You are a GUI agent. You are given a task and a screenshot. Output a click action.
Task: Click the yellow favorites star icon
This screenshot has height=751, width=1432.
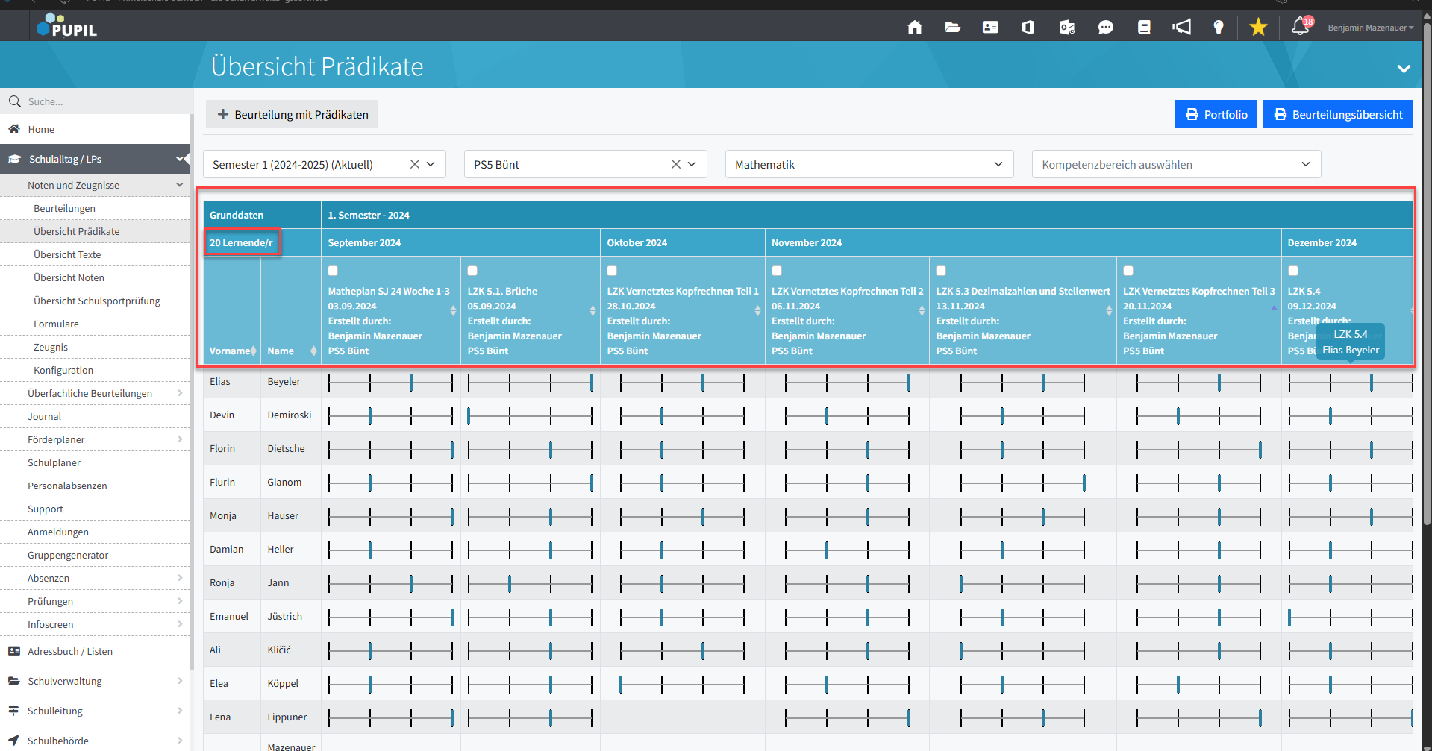(1258, 28)
